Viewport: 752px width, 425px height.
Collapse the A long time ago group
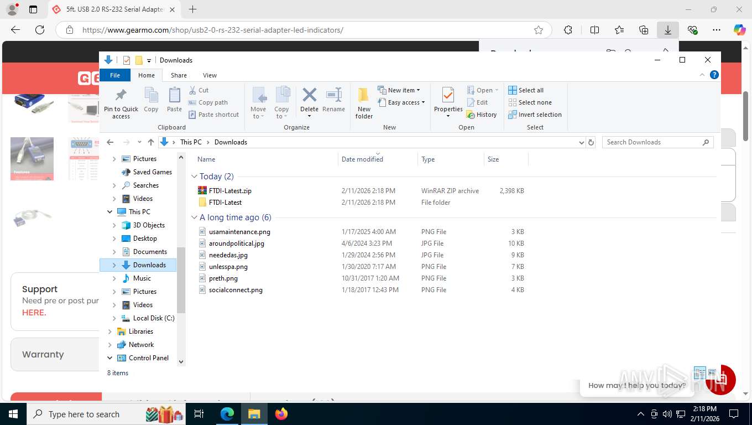pos(194,217)
